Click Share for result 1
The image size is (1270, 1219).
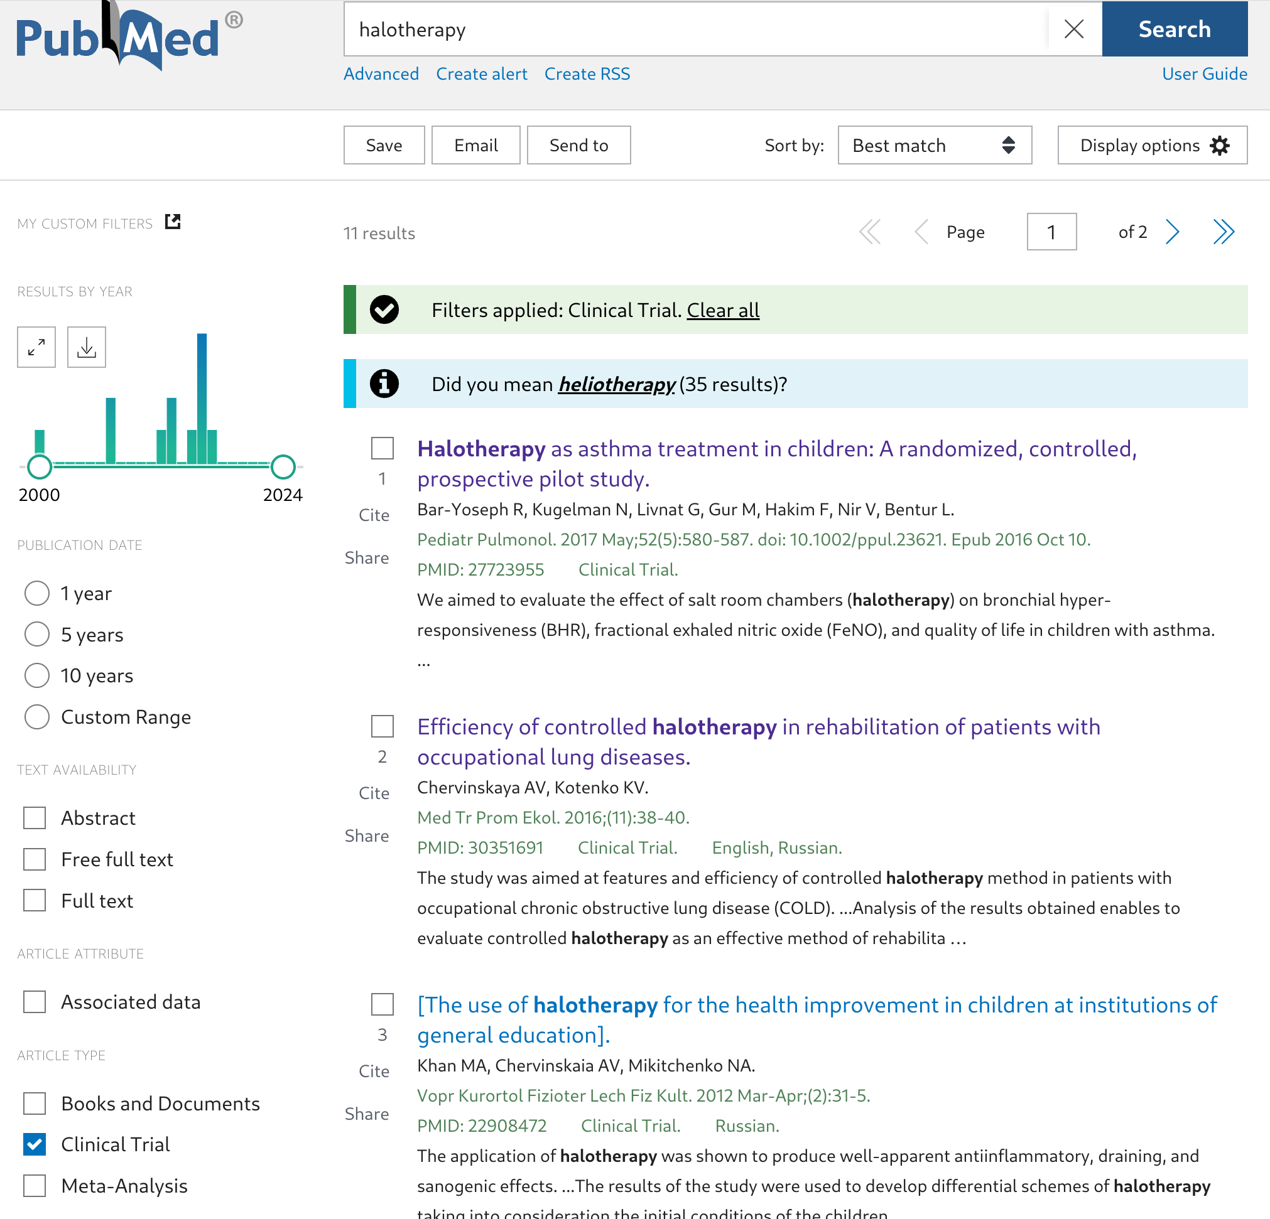(367, 558)
